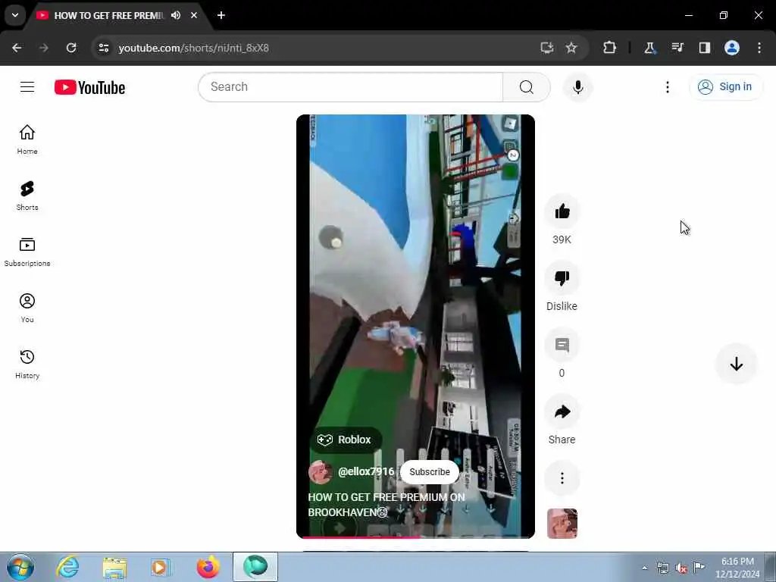Open the Windows Start menu

pos(20,567)
